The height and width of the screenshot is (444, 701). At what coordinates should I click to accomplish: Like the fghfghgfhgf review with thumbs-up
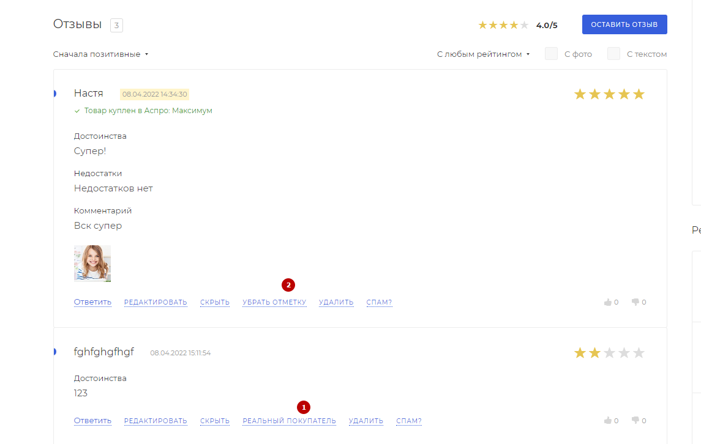[607, 421]
